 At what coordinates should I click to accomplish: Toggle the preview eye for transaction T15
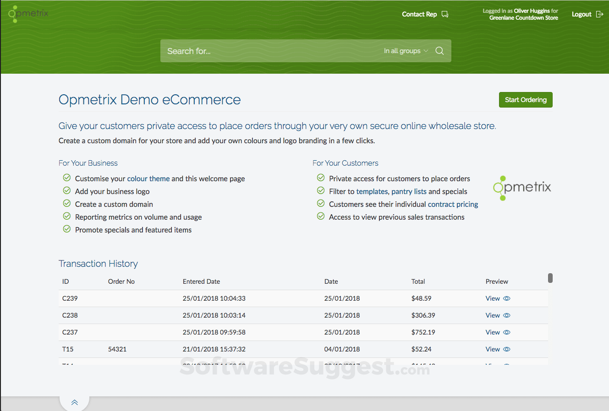[x=506, y=349]
